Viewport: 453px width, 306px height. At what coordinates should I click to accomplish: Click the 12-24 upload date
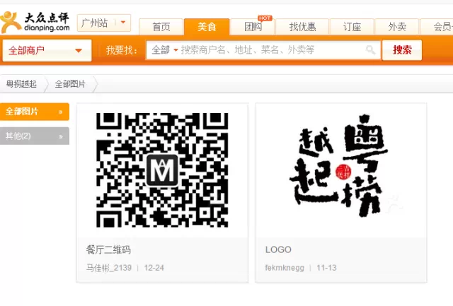154,268
